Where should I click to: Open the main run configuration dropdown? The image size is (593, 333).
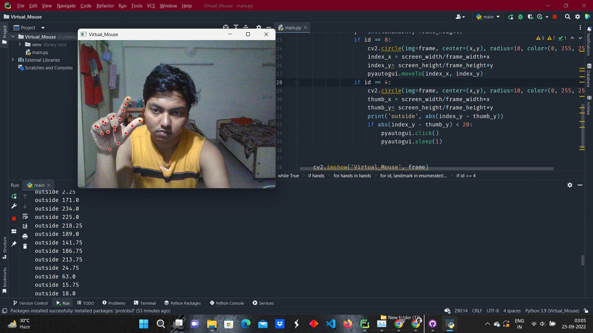tap(487, 17)
